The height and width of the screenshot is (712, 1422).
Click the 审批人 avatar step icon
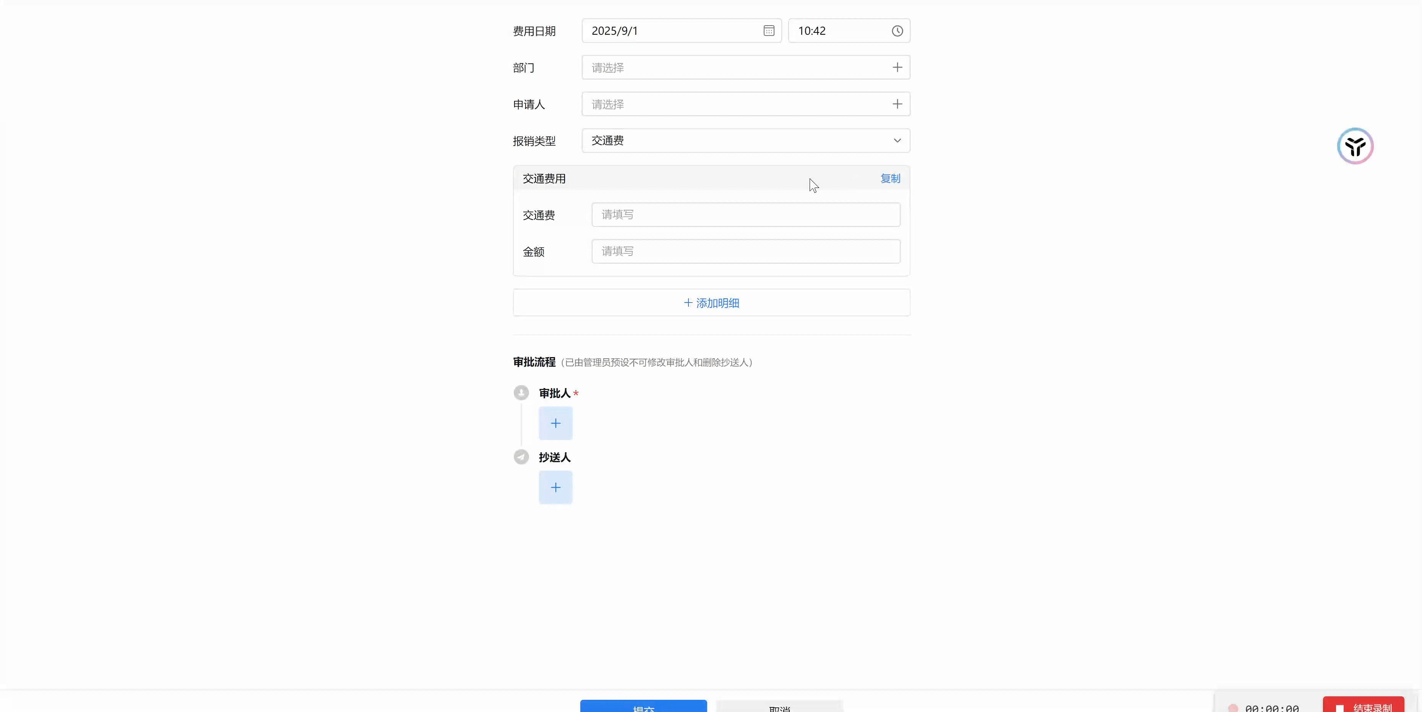point(521,393)
